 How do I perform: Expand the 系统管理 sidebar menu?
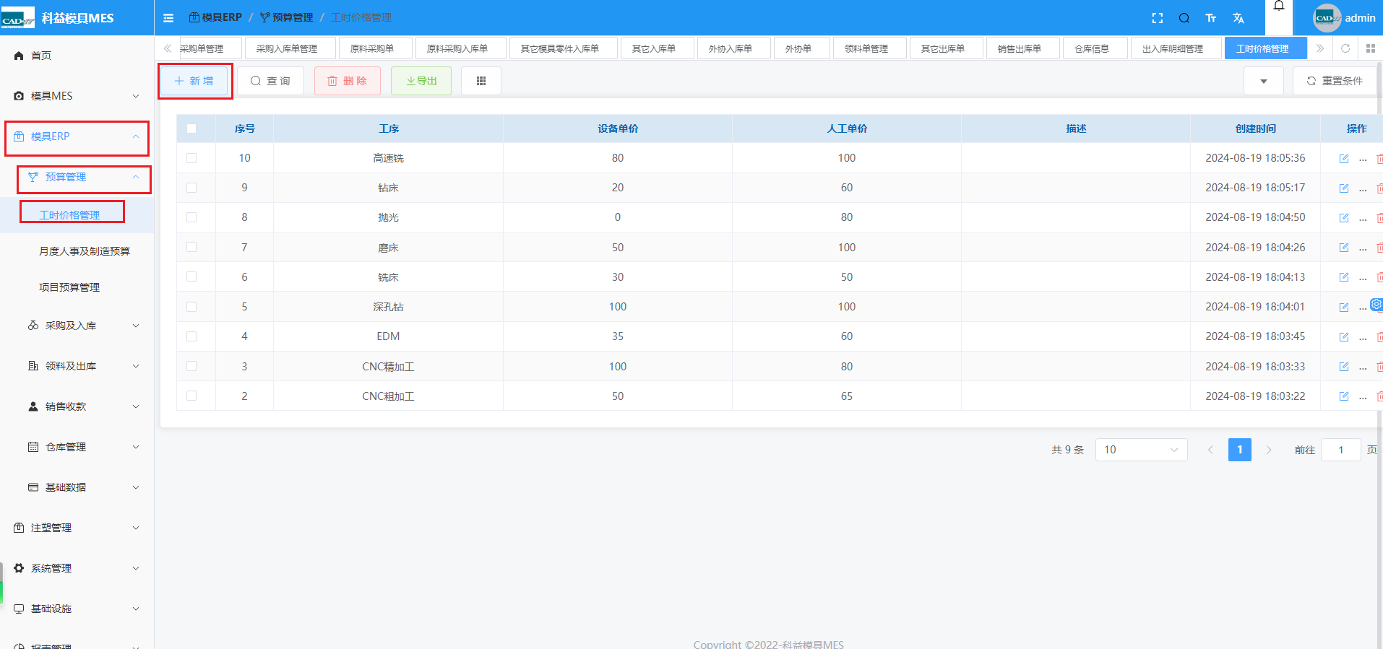pos(77,568)
